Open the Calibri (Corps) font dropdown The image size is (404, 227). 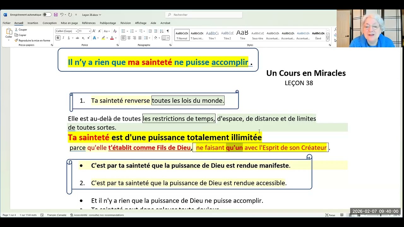click(x=76, y=31)
